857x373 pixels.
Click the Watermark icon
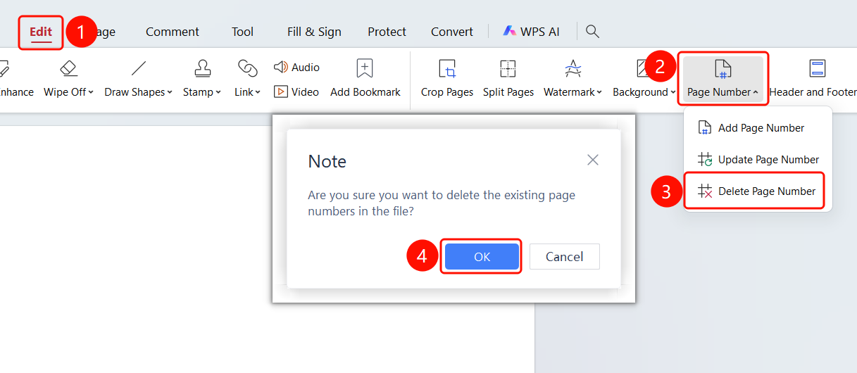pyautogui.click(x=573, y=68)
